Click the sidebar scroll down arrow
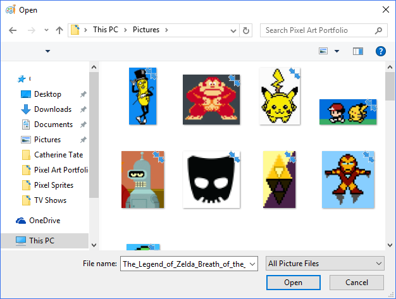This screenshot has height=299, width=396. [94, 245]
